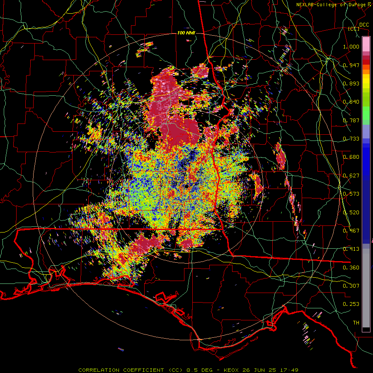Screen dimensions: 373x373
Task: Select the 0.787 legend value
Action: [351, 120]
